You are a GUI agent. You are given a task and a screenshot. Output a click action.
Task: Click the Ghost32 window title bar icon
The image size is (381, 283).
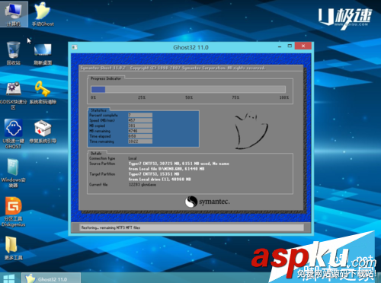(x=75, y=47)
